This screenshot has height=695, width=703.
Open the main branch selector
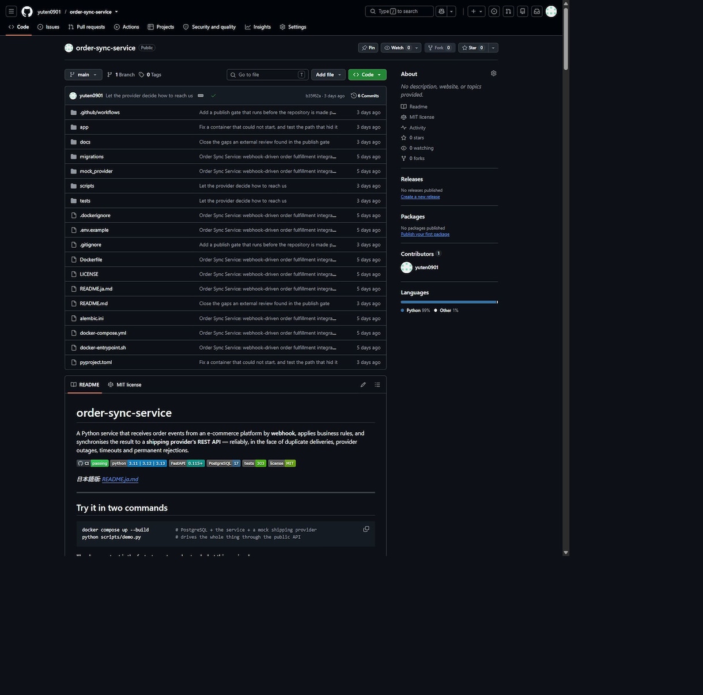84,74
